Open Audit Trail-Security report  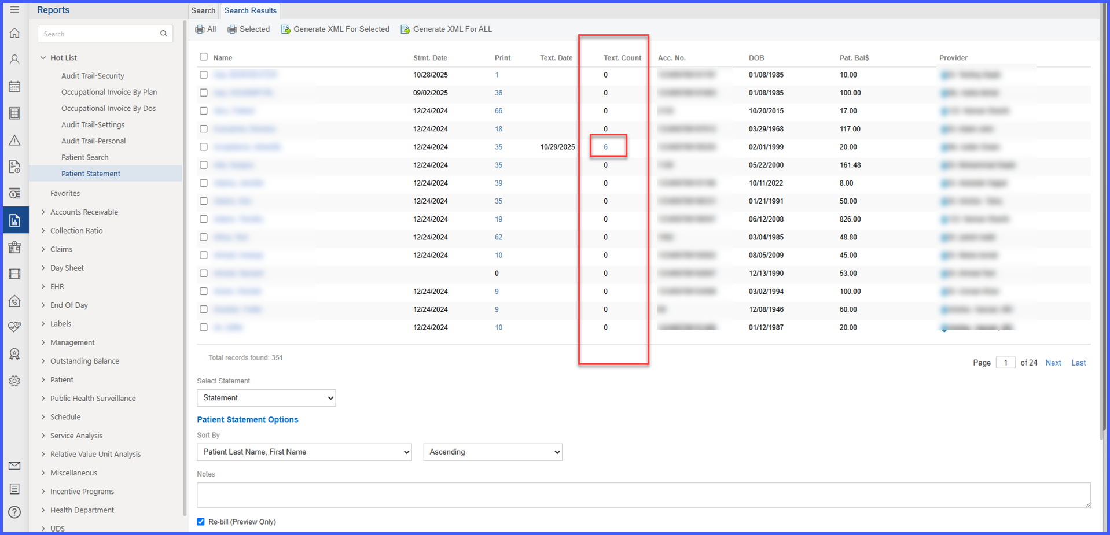pyautogui.click(x=93, y=76)
